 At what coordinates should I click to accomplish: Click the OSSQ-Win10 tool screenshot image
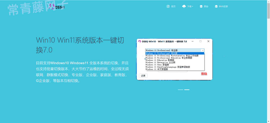(174, 59)
